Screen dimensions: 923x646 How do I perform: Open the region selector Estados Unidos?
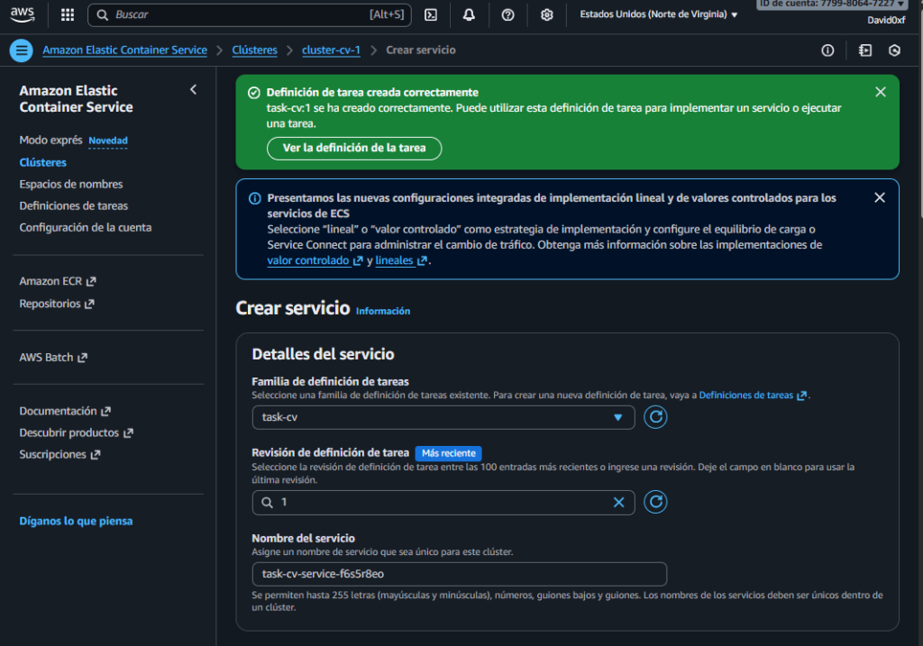point(658,15)
